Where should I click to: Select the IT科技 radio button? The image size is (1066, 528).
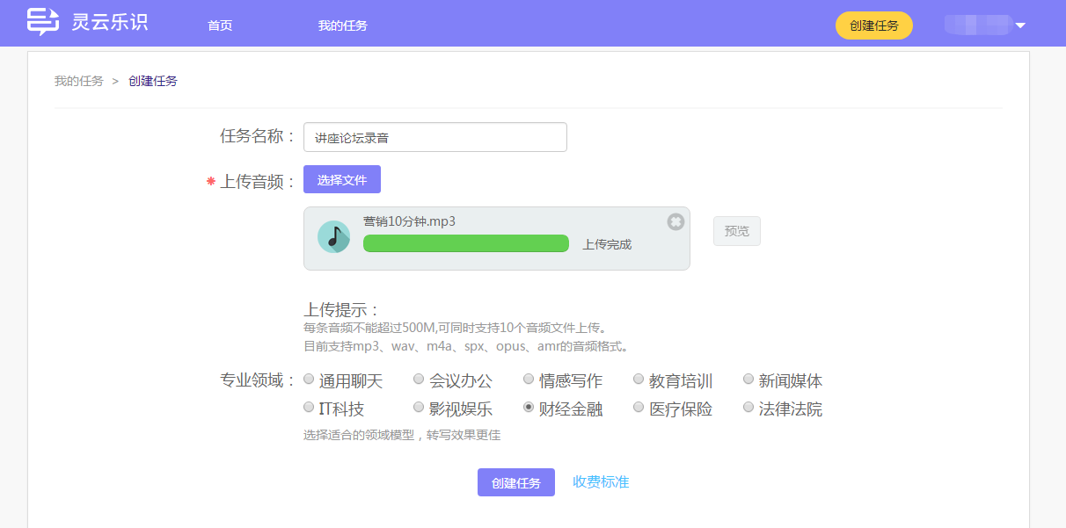309,408
